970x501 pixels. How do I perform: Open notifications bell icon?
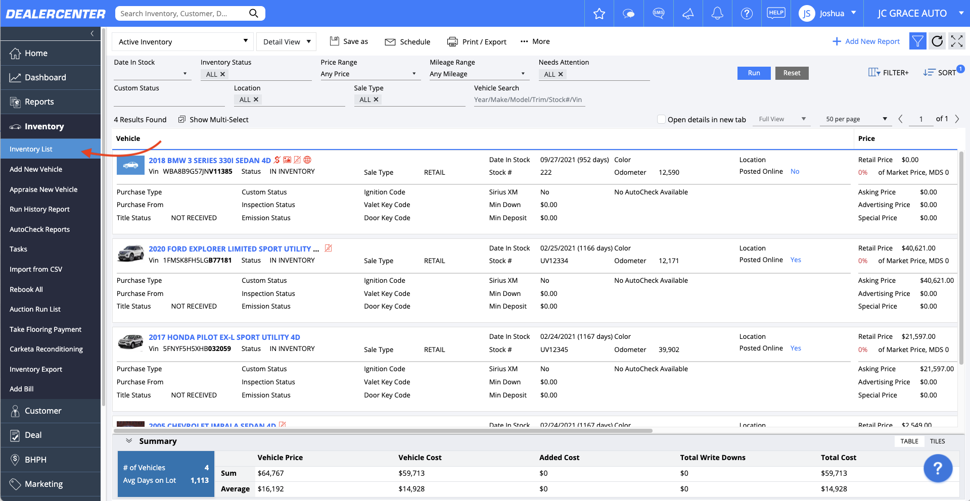pyautogui.click(x=717, y=13)
